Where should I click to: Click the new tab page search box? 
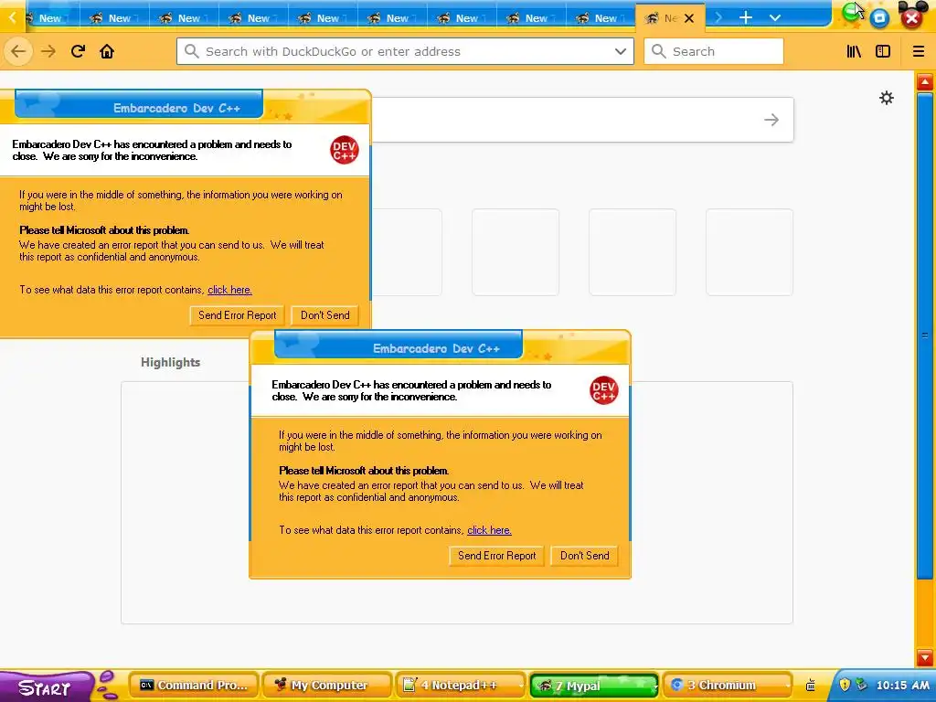coord(582,120)
